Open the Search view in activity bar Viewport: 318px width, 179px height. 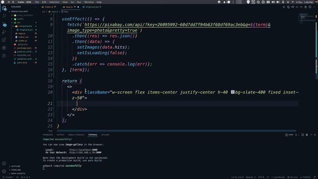tap(4, 15)
